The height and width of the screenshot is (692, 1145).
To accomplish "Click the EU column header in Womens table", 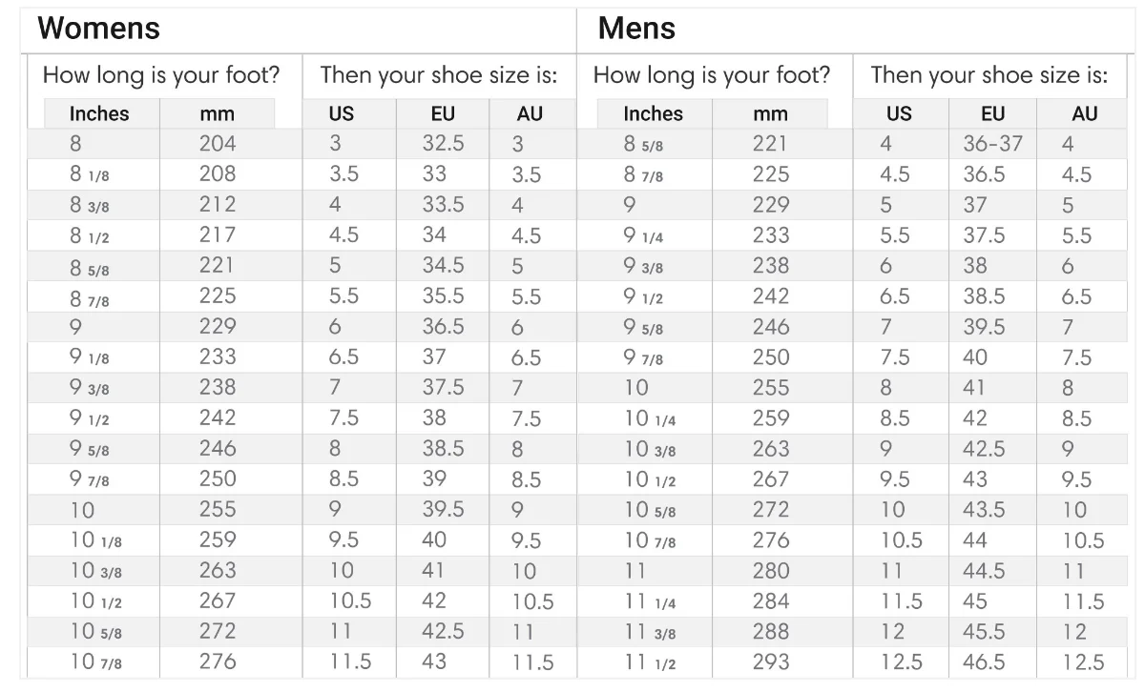I will [x=443, y=113].
